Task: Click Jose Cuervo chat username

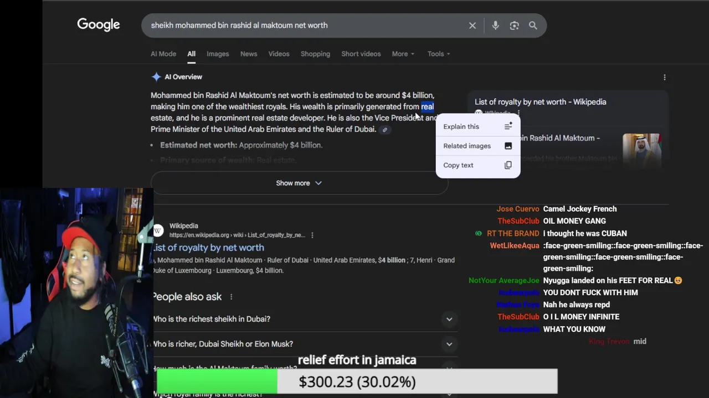Action: (518, 209)
